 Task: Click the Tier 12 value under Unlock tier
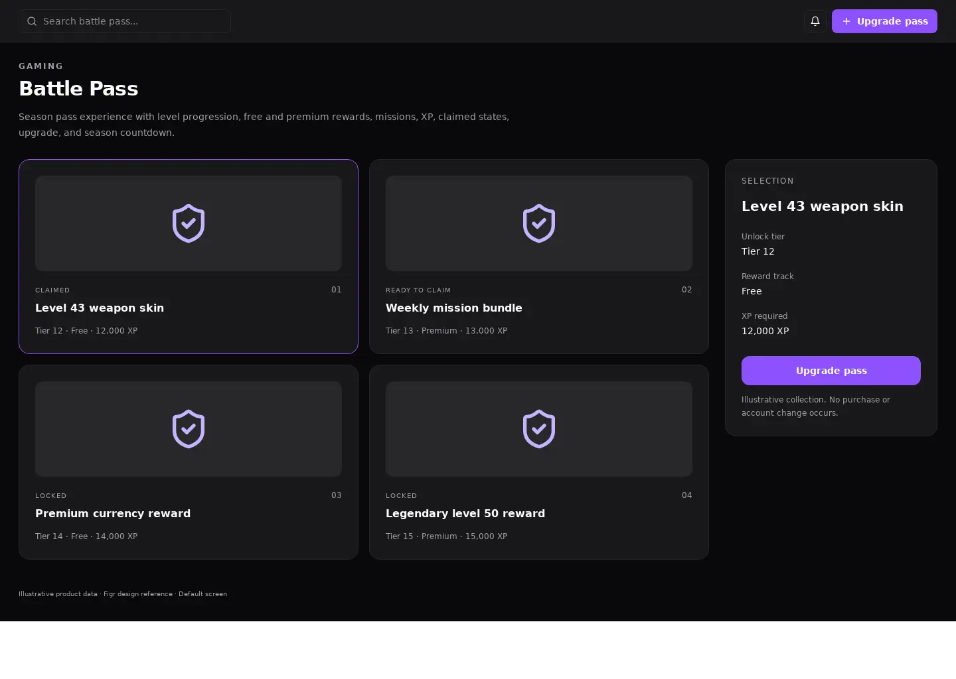coord(758,251)
